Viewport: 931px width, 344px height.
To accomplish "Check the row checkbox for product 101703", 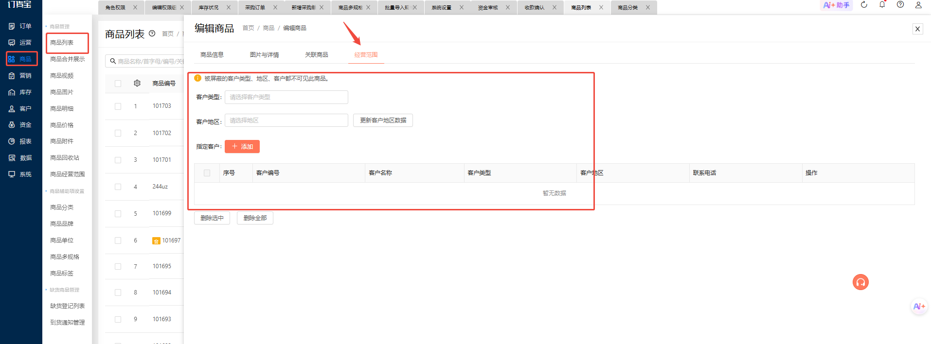I will click(x=118, y=106).
